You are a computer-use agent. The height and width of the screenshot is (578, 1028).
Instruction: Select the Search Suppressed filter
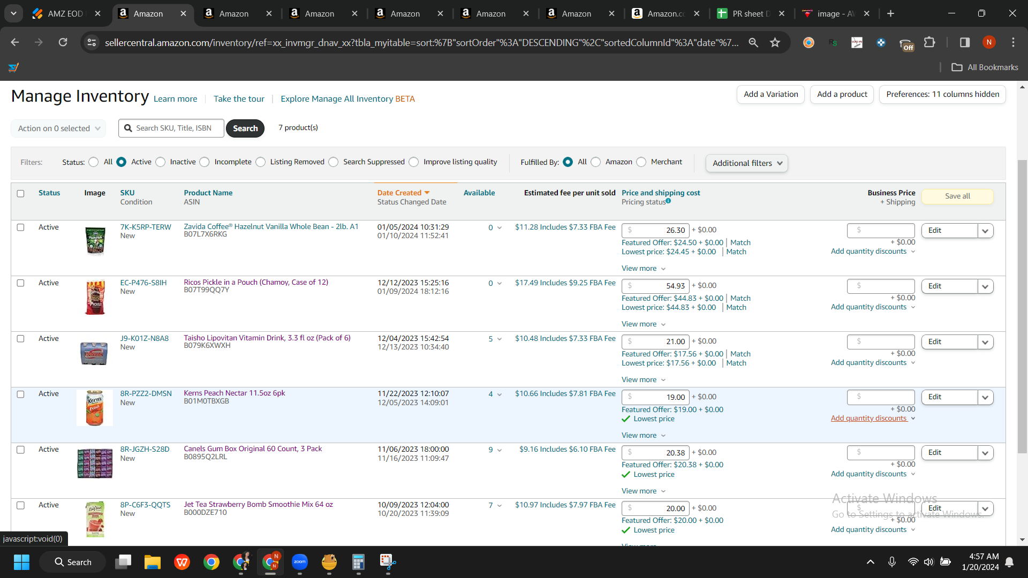pos(334,162)
